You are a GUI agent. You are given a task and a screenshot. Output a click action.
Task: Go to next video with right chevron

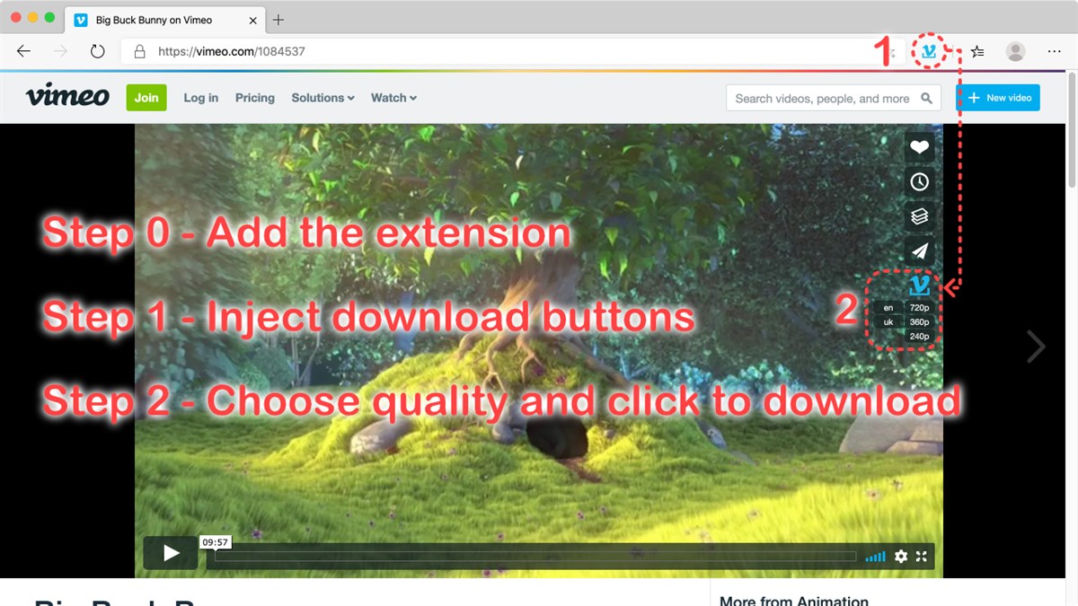tap(1037, 346)
